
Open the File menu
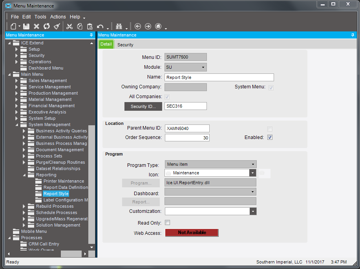pos(15,17)
